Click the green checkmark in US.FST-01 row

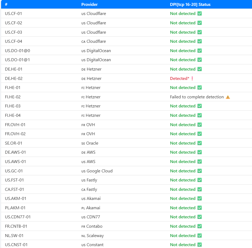tap(200, 180)
